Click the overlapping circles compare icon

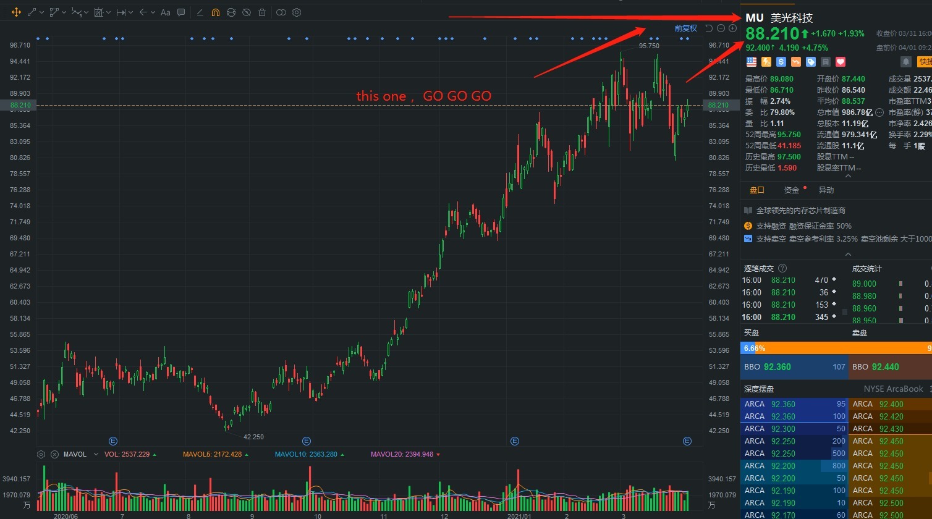point(281,12)
